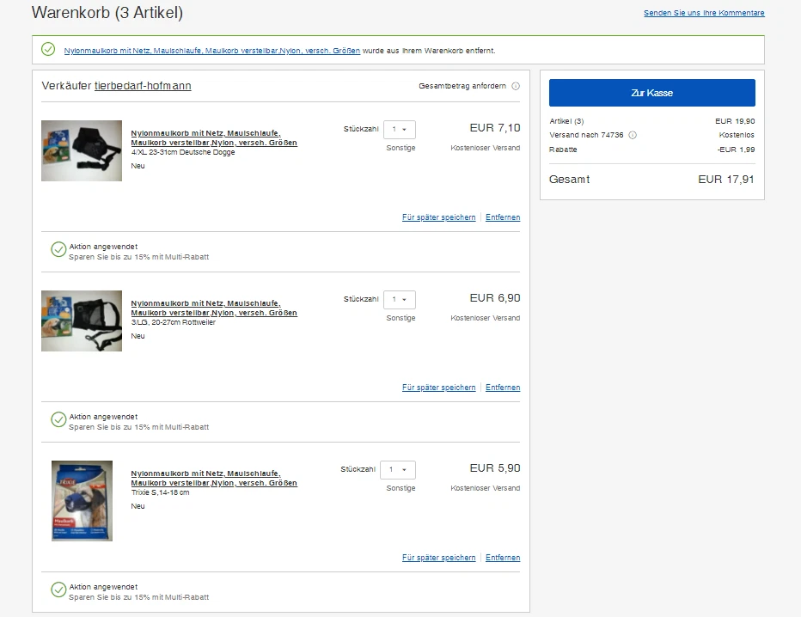Click info icon beside Versand nach 74736
The width and height of the screenshot is (801, 617).
click(x=633, y=135)
